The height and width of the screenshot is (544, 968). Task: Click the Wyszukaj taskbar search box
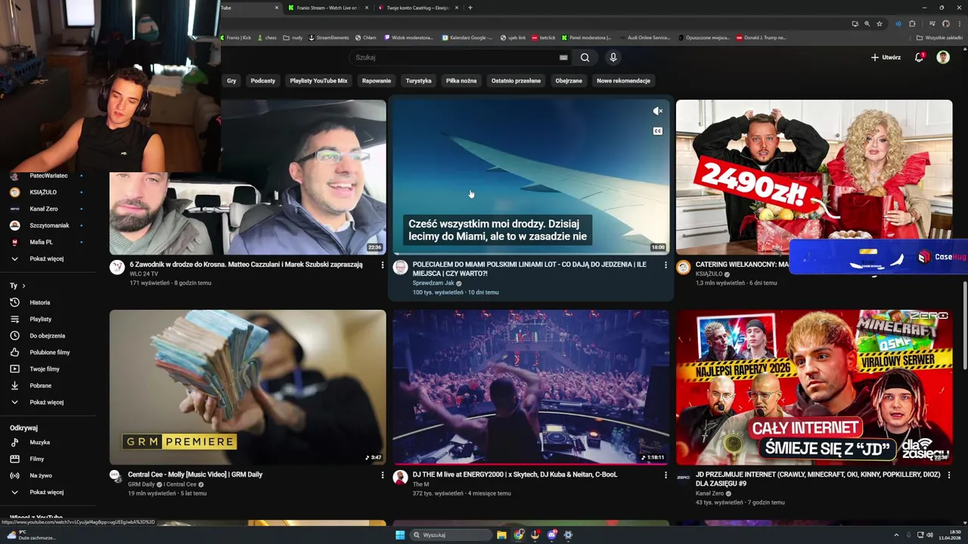click(x=451, y=535)
